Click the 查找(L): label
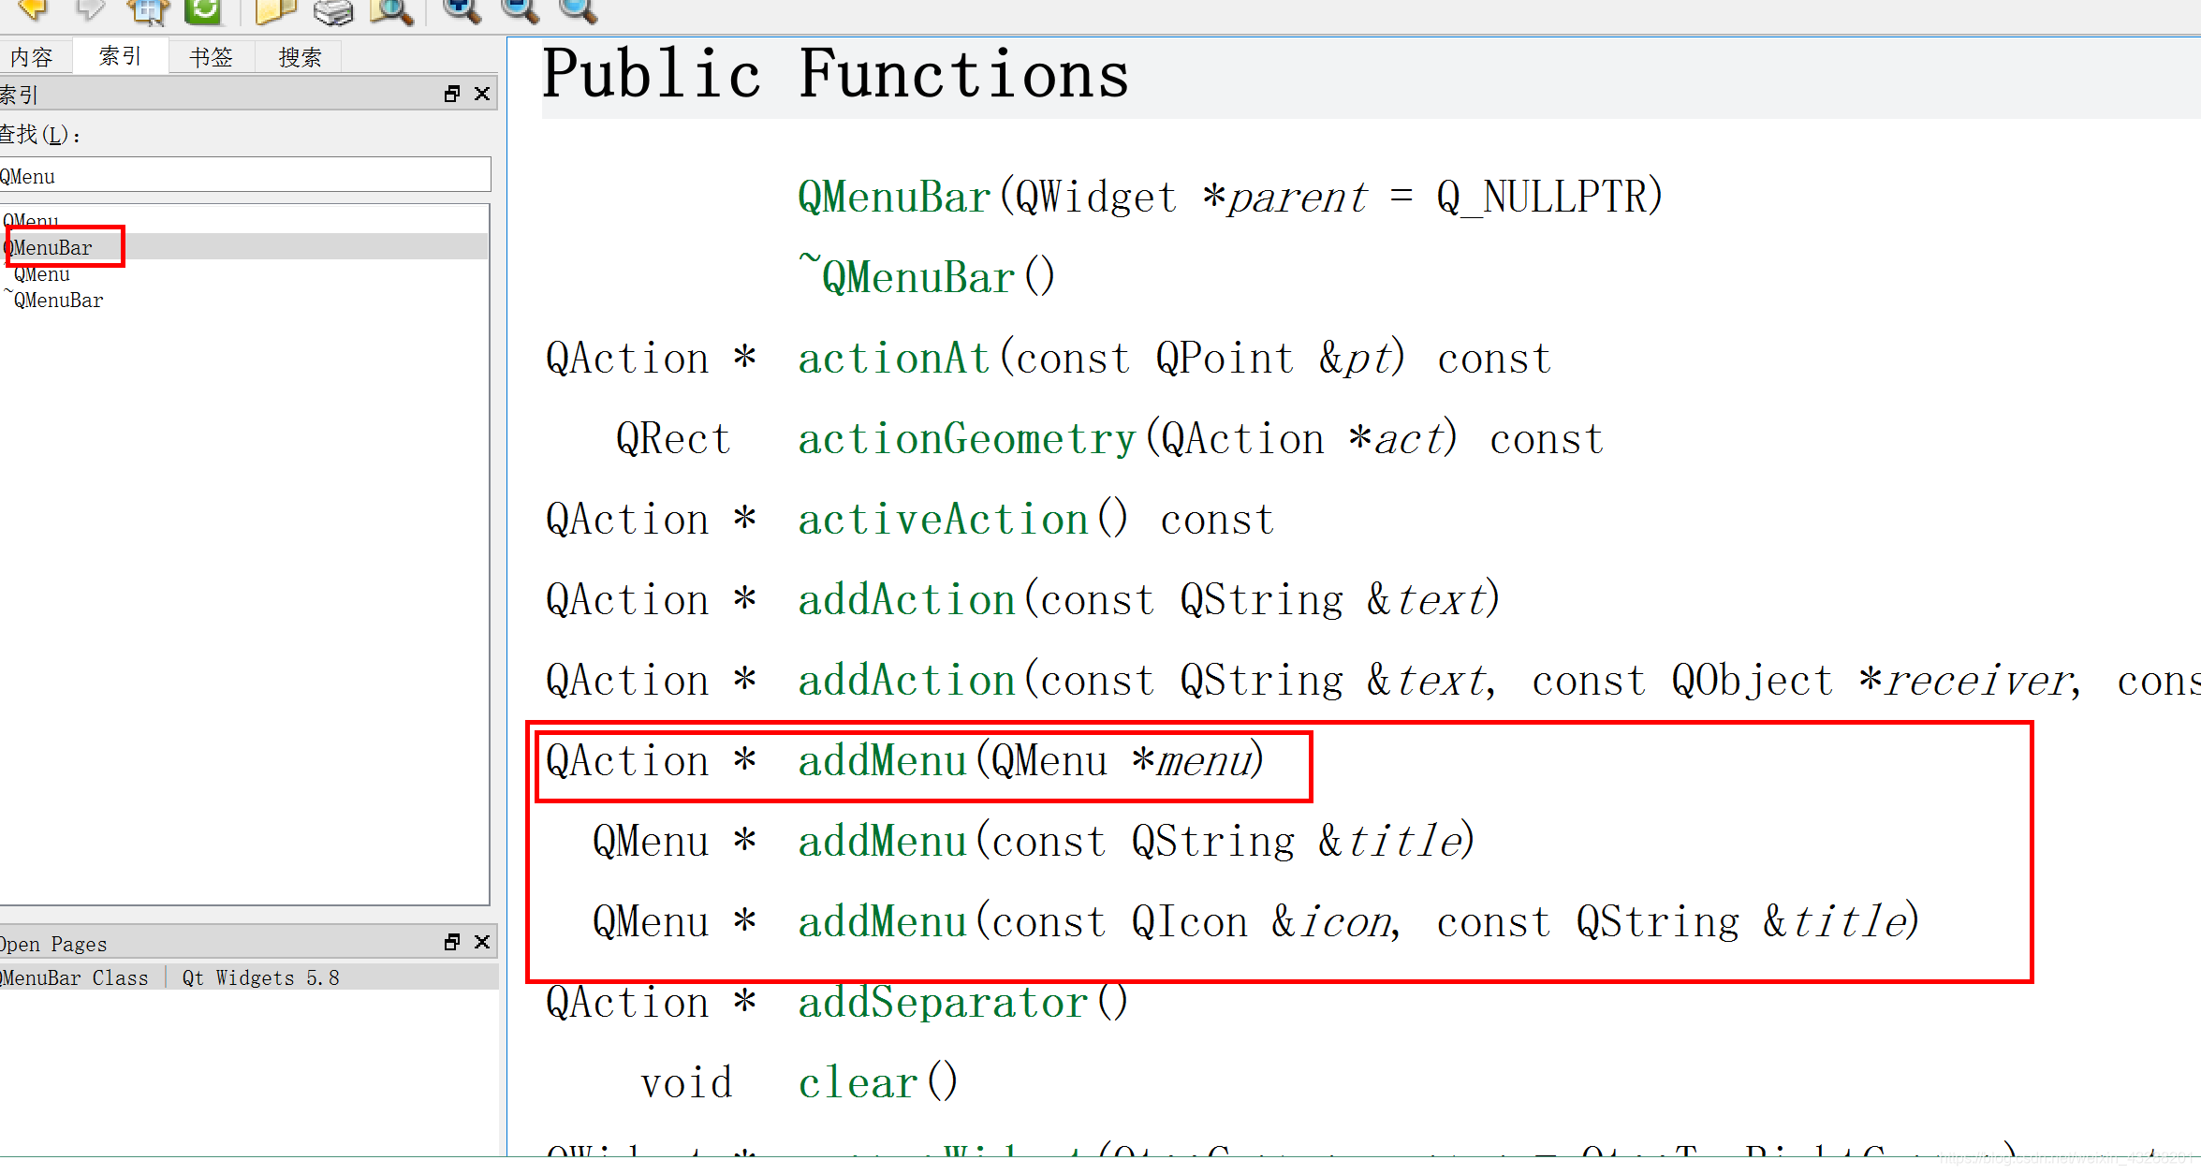This screenshot has width=2201, height=1175. [40, 135]
